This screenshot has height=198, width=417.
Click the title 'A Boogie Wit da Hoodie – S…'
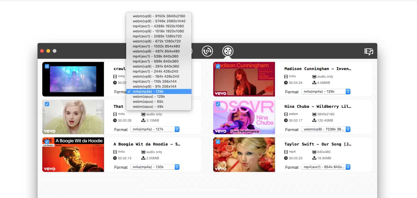[147, 144]
